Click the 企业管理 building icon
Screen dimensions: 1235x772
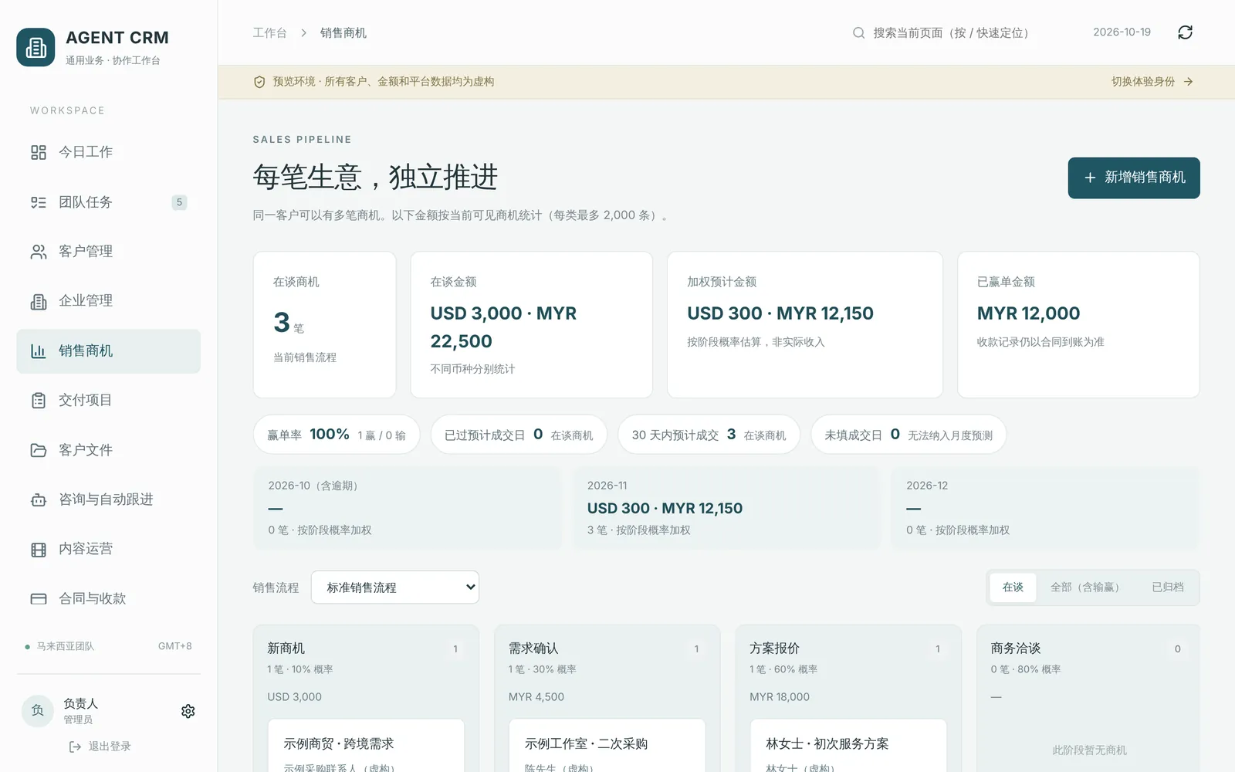[x=39, y=302]
